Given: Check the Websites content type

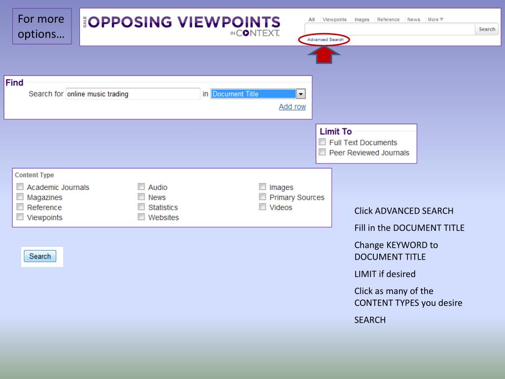Looking at the screenshot, I should pos(141,217).
